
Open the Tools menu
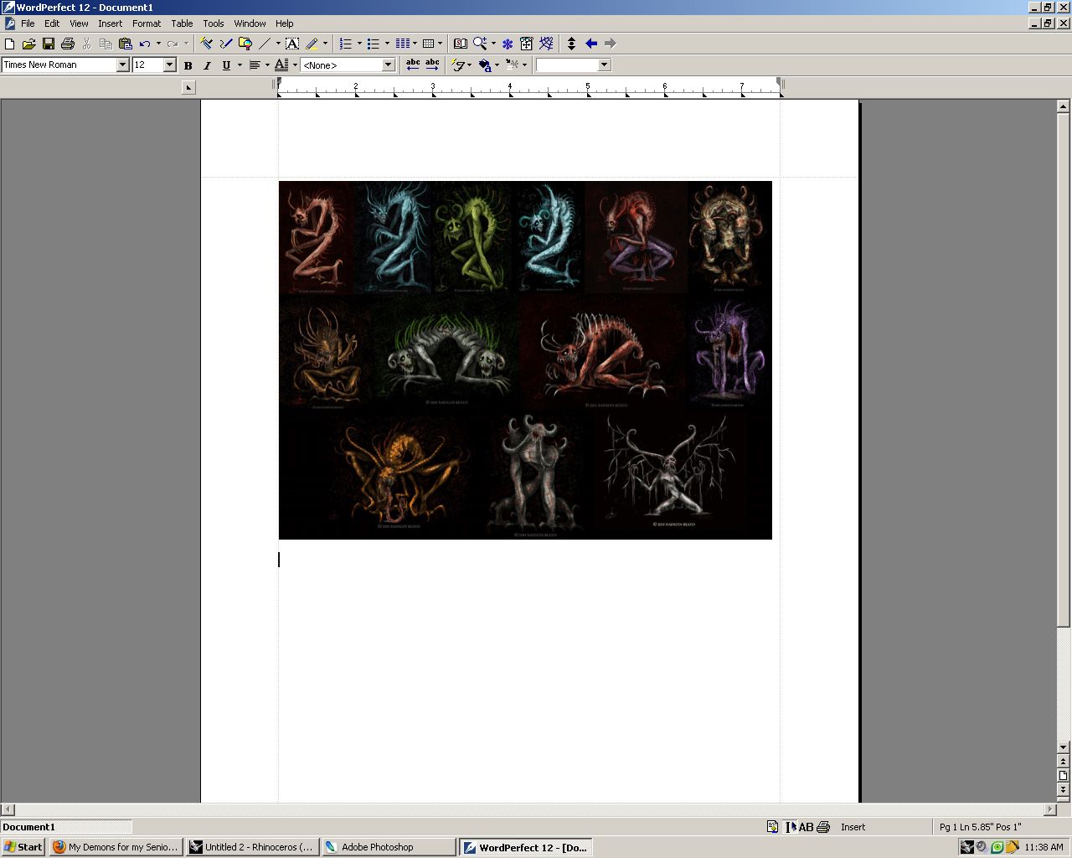point(214,23)
